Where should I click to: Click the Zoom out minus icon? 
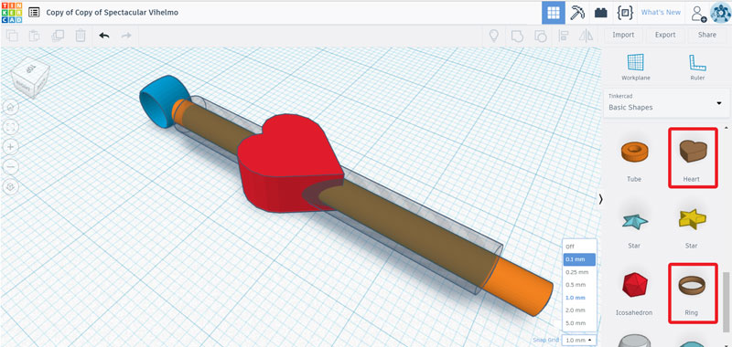(11, 167)
